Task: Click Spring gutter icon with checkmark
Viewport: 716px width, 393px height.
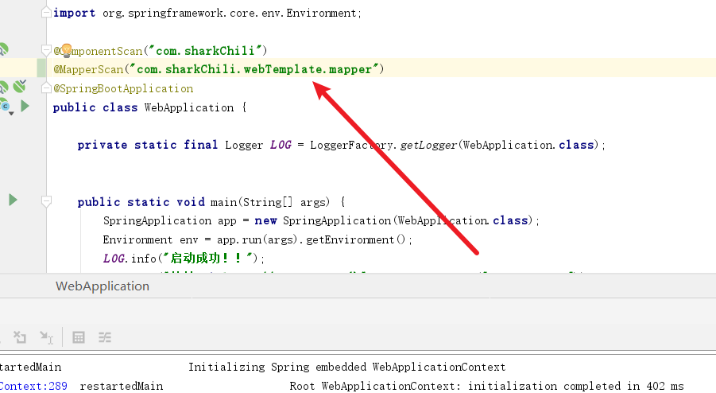Action: [x=19, y=88]
